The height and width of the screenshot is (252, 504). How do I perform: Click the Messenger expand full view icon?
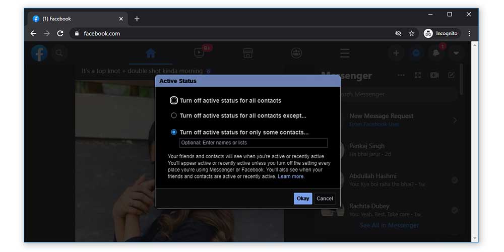tap(418, 75)
